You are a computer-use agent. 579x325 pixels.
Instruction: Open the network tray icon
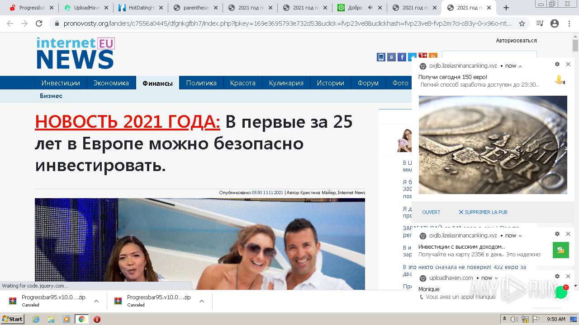pos(525,319)
